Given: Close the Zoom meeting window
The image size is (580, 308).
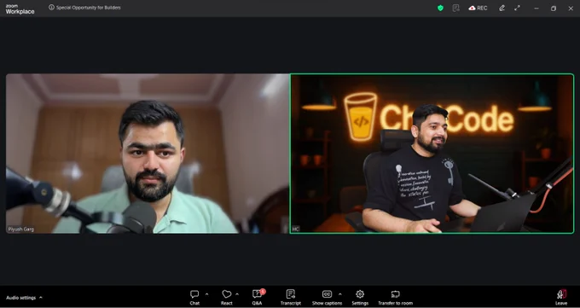Looking at the screenshot, I should click(x=571, y=9).
